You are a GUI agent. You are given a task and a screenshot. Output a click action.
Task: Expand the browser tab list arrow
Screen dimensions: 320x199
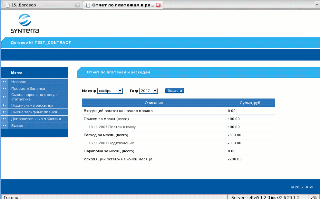[316, 5]
